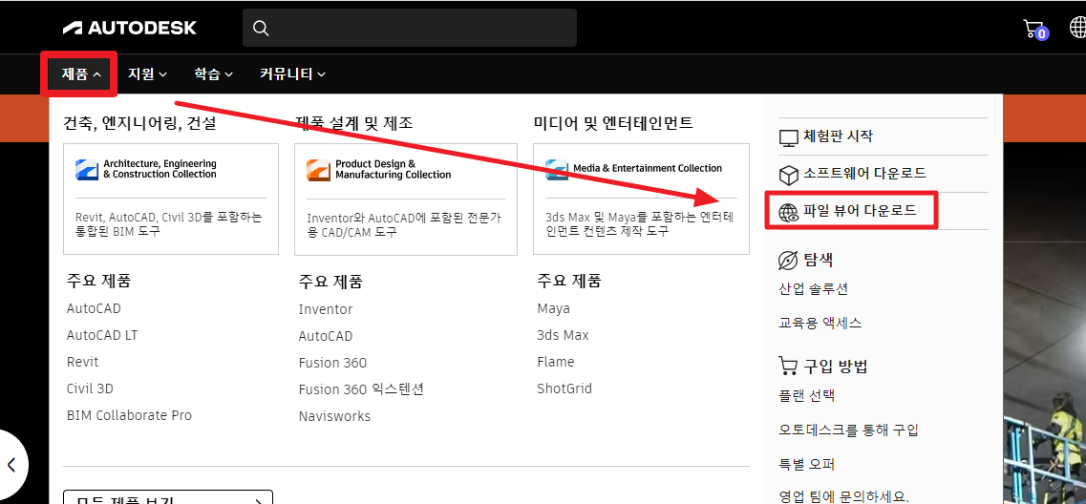This screenshot has width=1086, height=504.
Task: Expand the 커뮤니티 menu
Action: [292, 73]
